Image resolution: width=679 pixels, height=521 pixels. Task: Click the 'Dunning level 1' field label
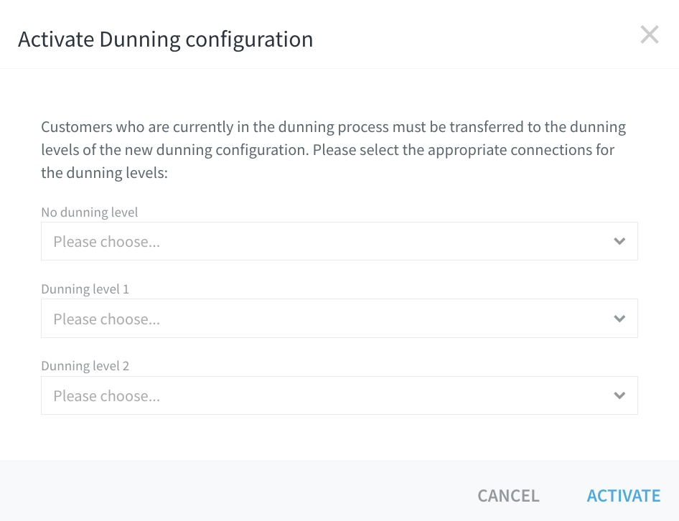(x=85, y=289)
